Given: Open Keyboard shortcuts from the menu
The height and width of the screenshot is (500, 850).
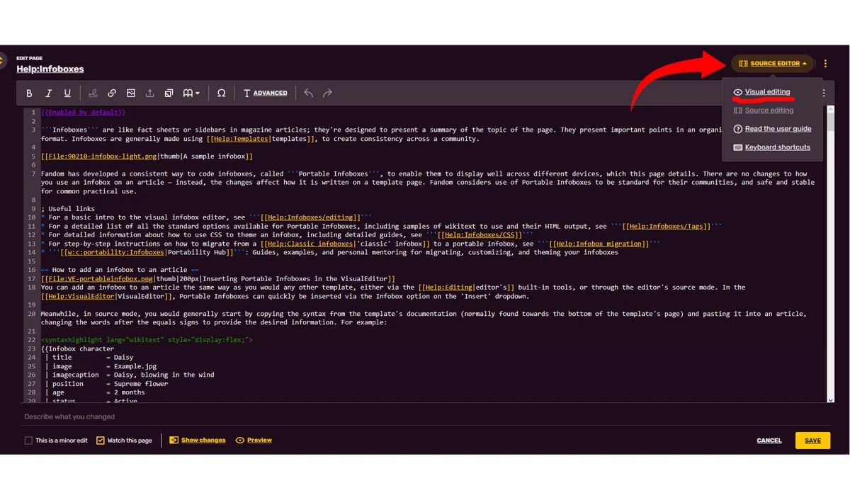Looking at the screenshot, I should coord(776,147).
